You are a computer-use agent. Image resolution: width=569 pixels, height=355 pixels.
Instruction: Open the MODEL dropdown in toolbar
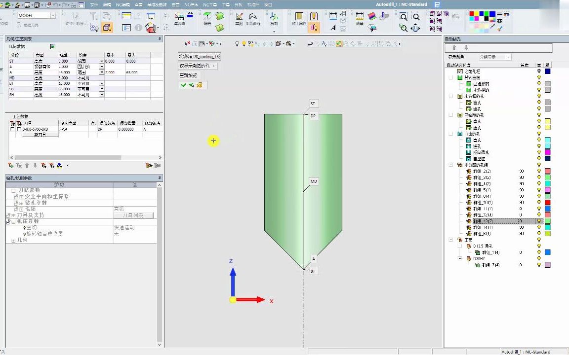(x=53, y=16)
